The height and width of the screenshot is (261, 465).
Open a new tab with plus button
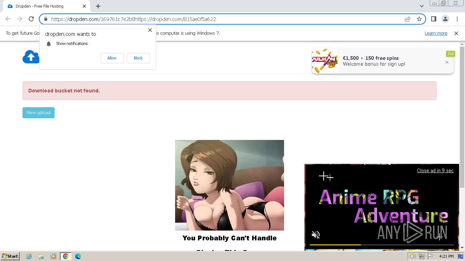(98, 6)
